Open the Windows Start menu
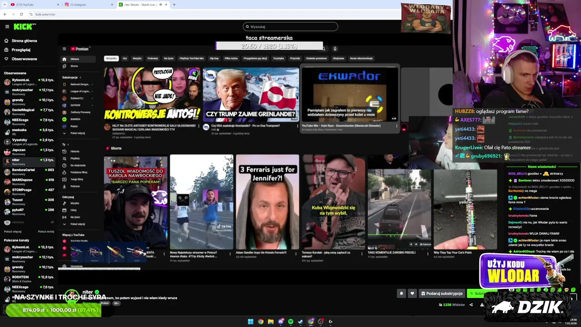Screen dimensions: 581x327 251,322
